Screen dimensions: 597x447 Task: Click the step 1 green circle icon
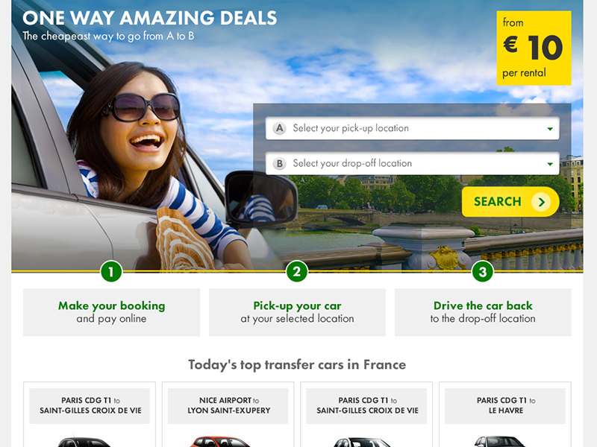click(x=111, y=271)
